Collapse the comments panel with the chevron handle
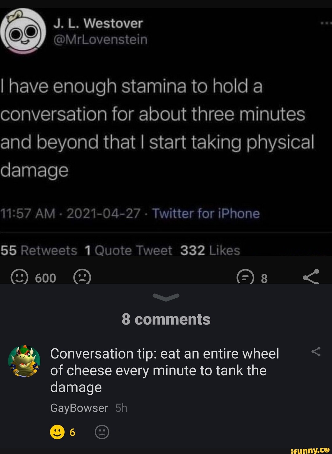 tap(166, 297)
